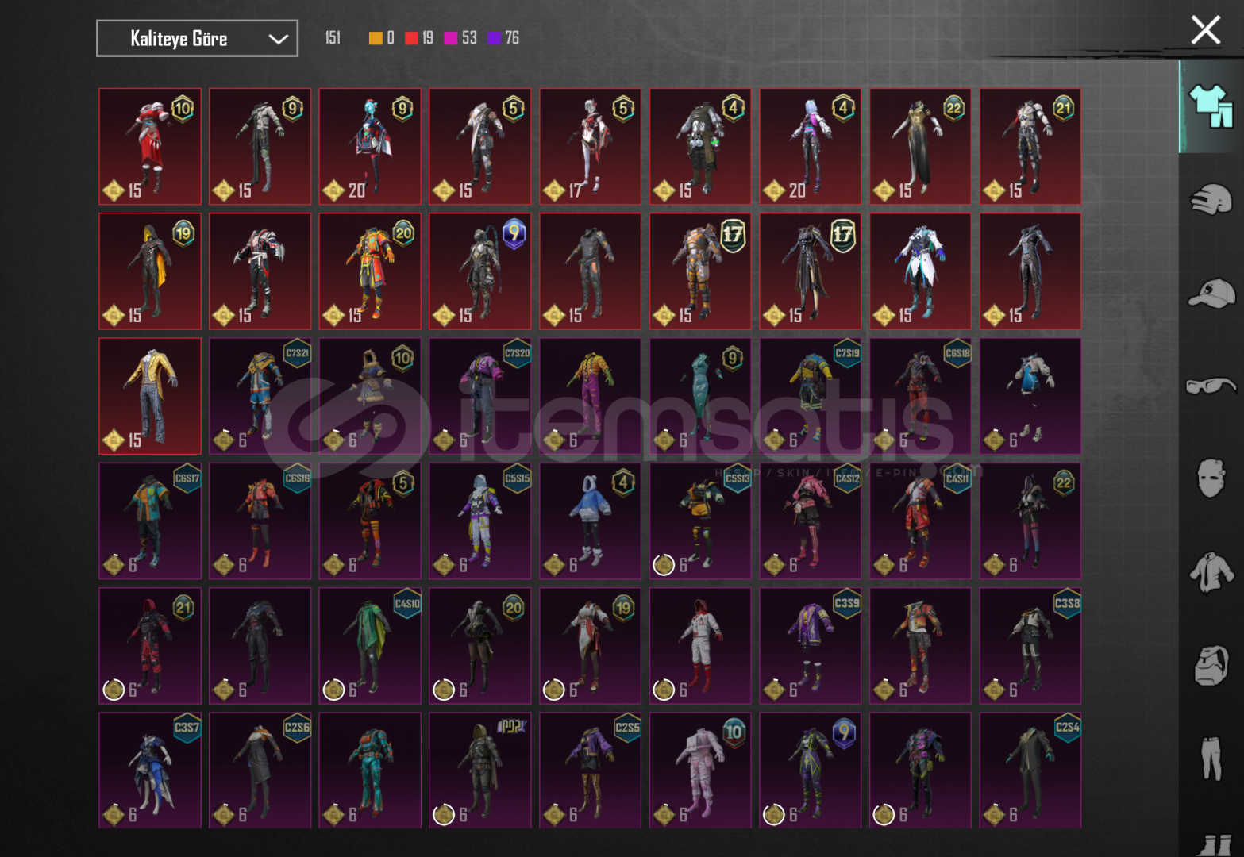This screenshot has width=1244, height=857.
Task: Open the jacket and tie category icon
Action: tap(1211, 572)
